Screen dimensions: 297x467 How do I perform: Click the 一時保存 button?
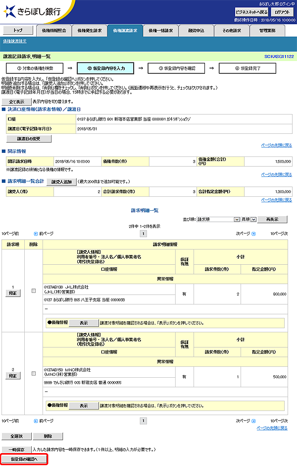17,450
